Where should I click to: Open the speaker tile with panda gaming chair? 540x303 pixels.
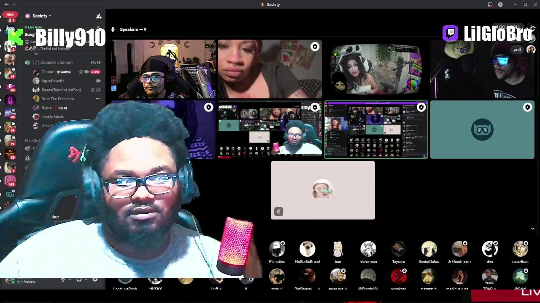tap(376, 69)
